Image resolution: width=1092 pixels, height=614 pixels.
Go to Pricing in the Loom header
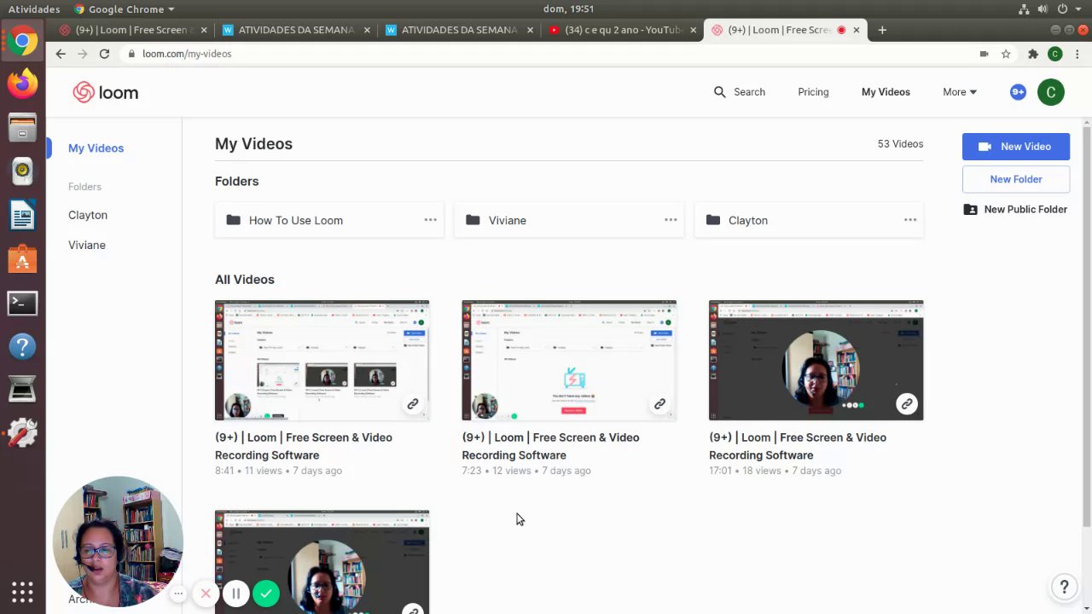pos(813,92)
